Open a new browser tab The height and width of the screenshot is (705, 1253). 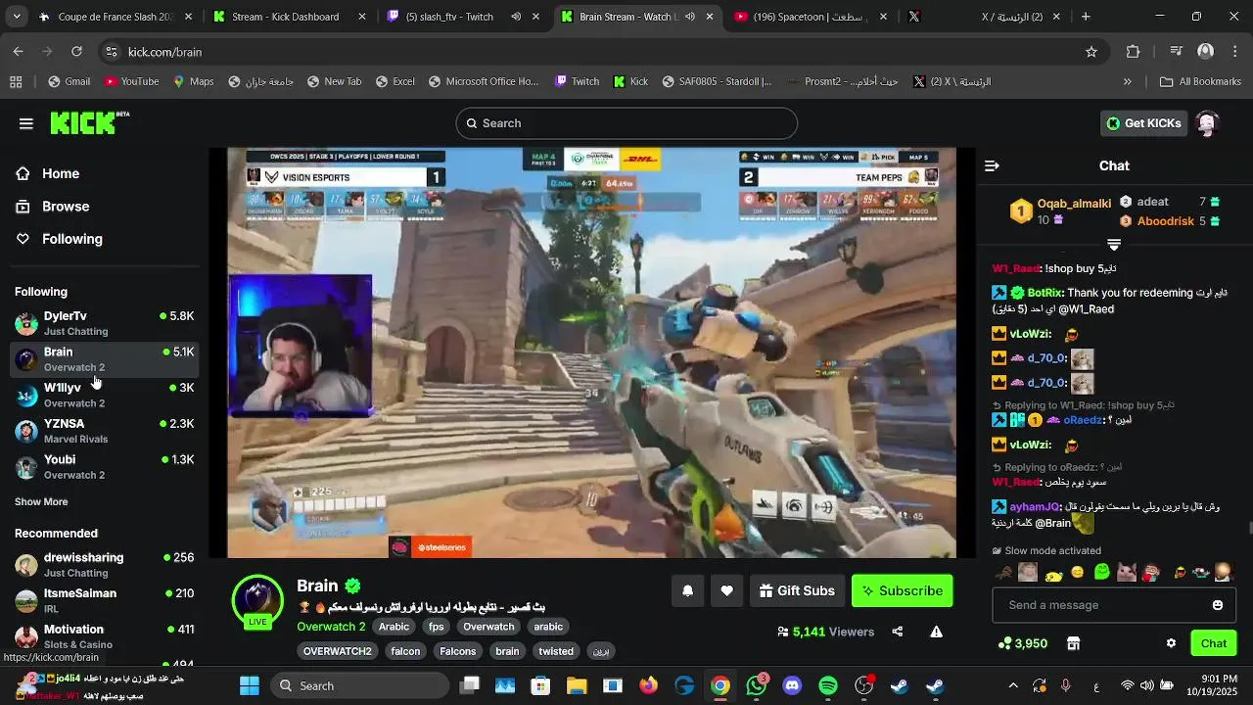pos(1086,17)
